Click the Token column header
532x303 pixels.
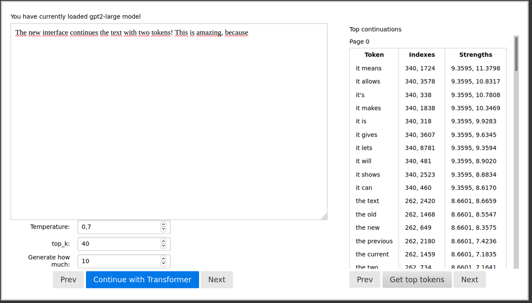pyautogui.click(x=374, y=55)
